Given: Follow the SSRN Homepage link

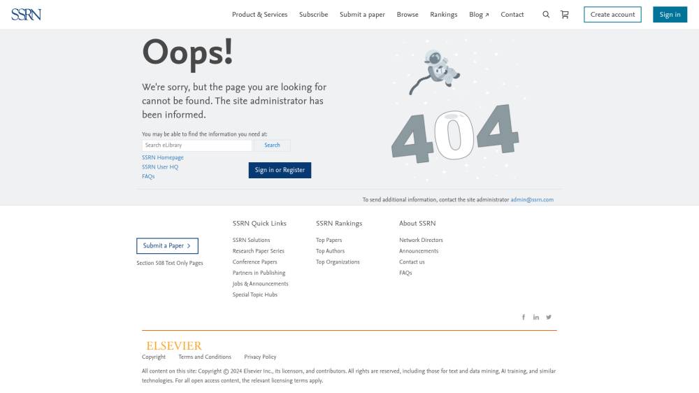Looking at the screenshot, I should tap(163, 157).
